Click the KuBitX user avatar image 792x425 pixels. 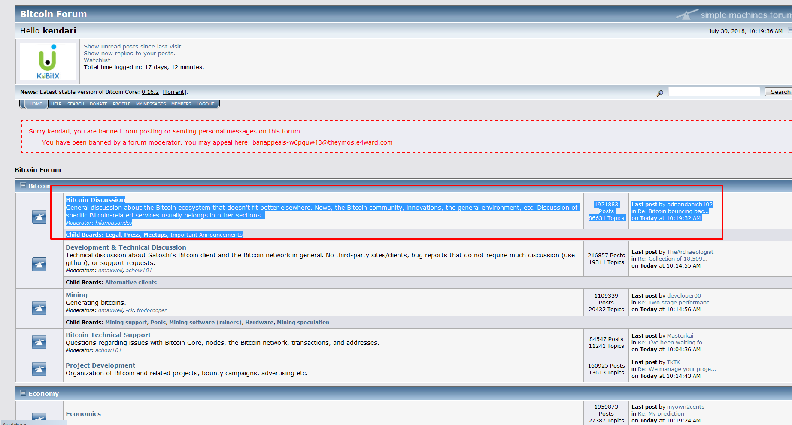(48, 61)
